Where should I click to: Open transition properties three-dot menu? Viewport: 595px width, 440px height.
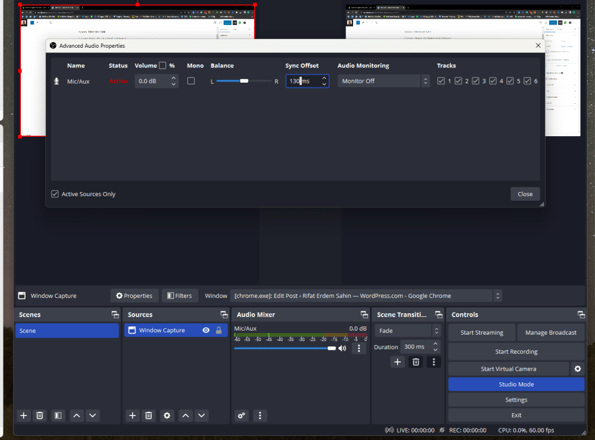(x=434, y=362)
